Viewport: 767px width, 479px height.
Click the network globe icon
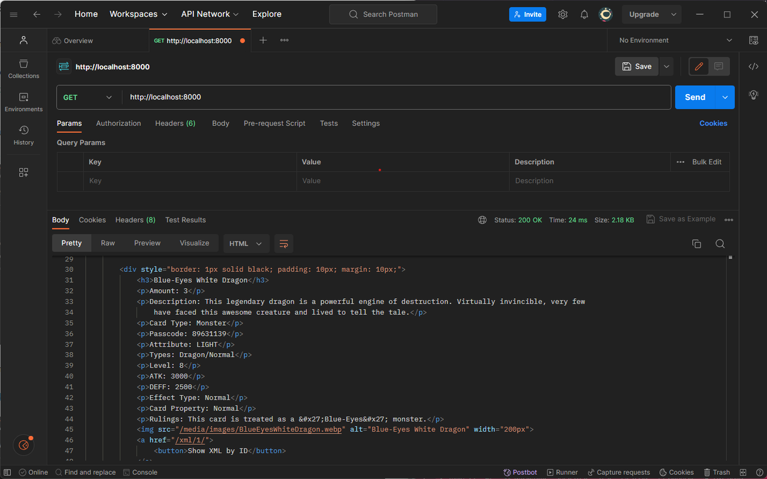click(x=482, y=220)
